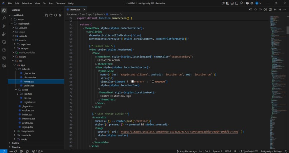This screenshot has width=289, height=153.
Task: Open the File menu
Action: tap(10, 3)
